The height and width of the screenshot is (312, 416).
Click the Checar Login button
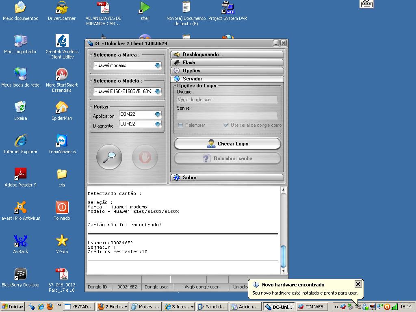227,144
